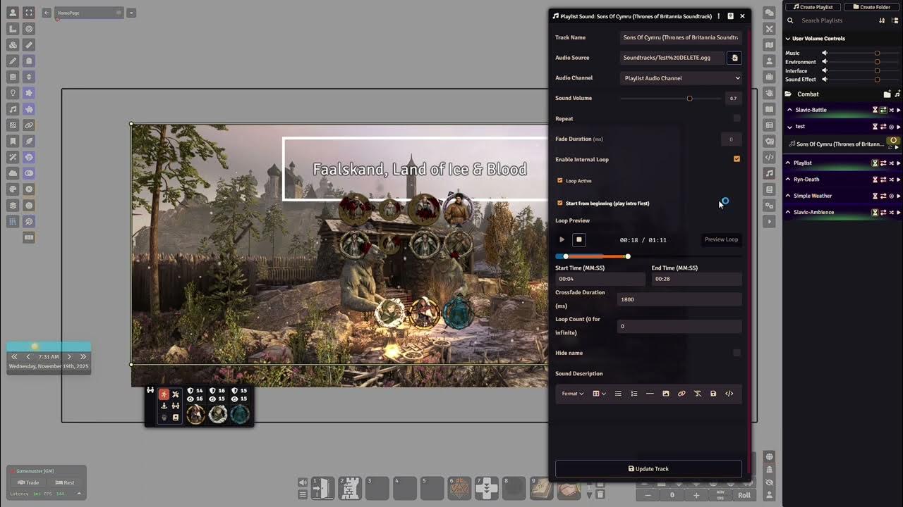
Task: Switch to the Chat sidebar tab
Action: tap(770, 13)
